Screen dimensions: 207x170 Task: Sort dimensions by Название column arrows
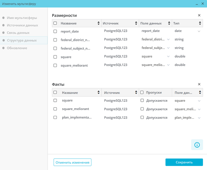(99, 23)
